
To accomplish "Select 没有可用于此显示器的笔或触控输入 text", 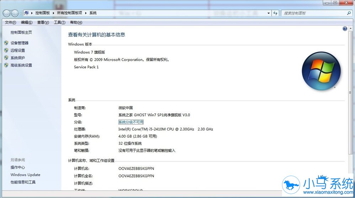I will pos(147,150).
